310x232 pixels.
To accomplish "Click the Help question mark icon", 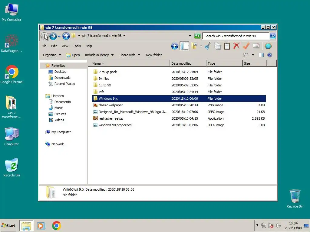I will (270, 55).
